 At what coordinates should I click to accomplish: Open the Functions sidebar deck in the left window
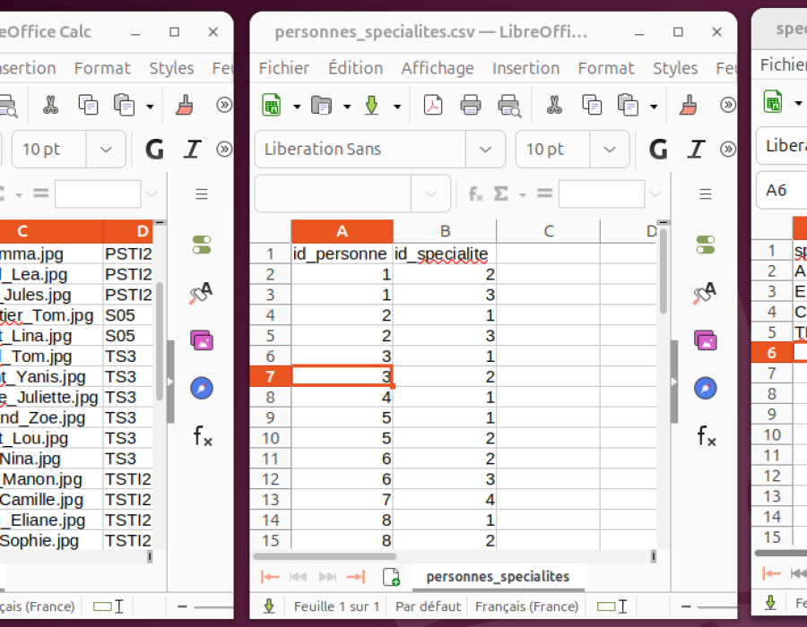pos(202,436)
